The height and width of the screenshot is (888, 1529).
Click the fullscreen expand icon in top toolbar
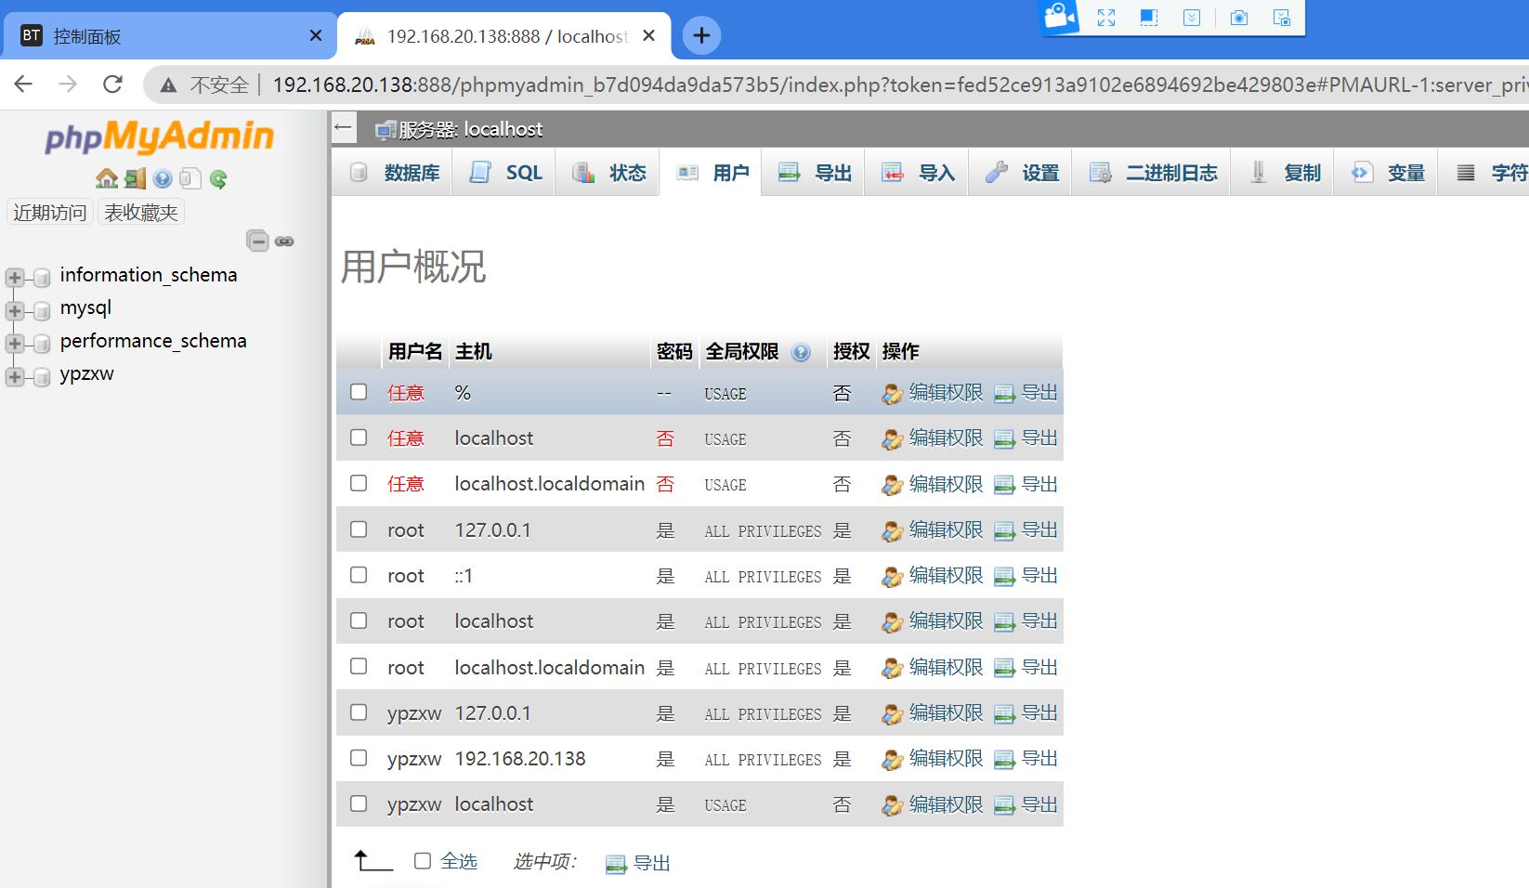[1105, 18]
